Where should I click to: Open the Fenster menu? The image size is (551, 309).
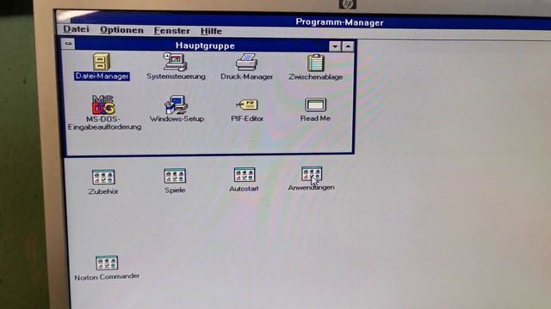172,31
